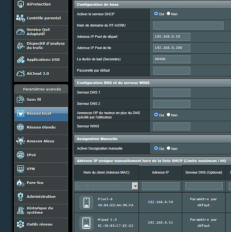Open the AiProtection shield icon
231x232 pixels.
pos(20,4)
